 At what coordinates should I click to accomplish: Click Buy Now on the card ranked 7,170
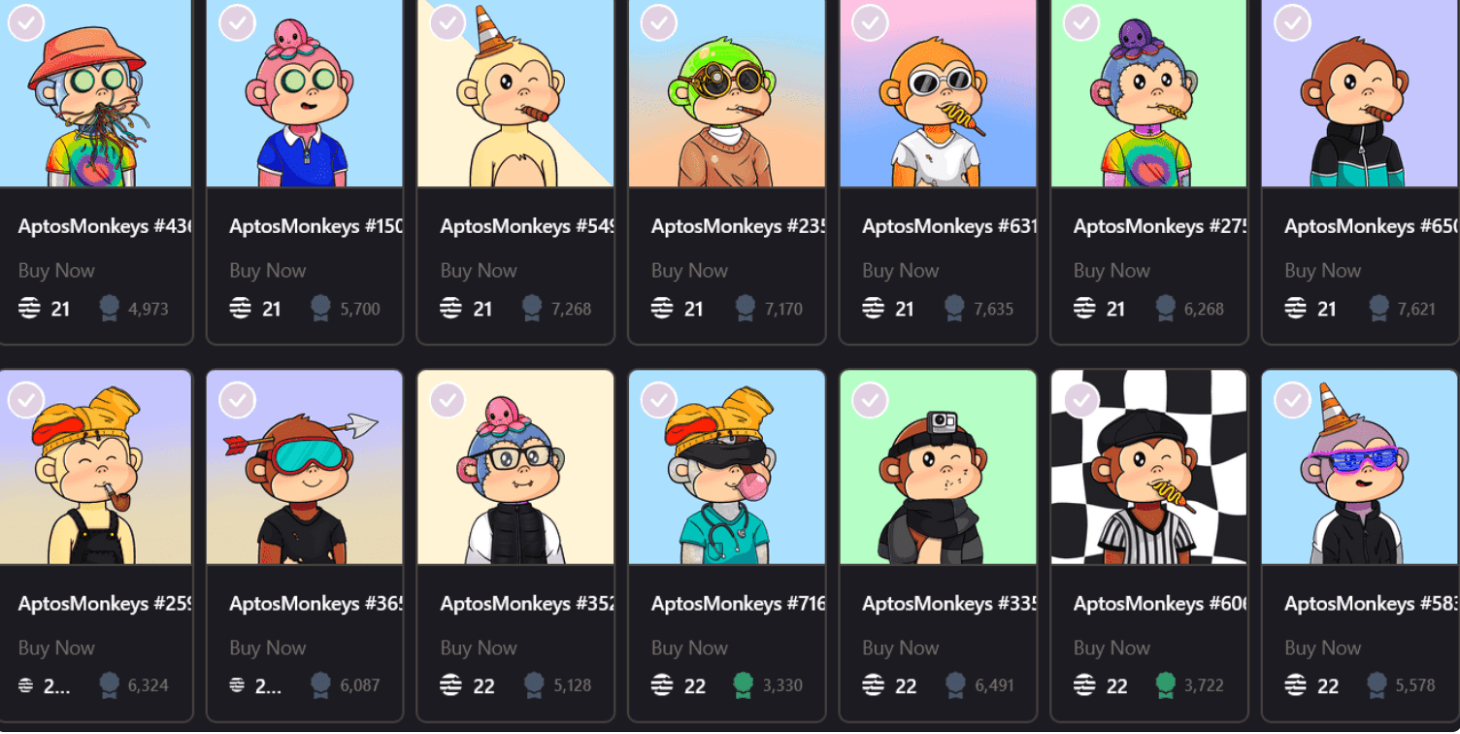click(690, 271)
